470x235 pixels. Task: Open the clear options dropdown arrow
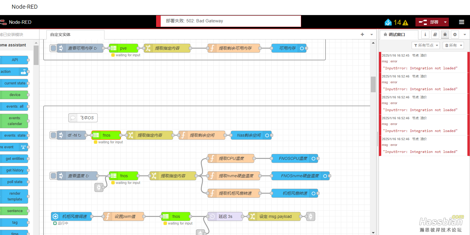(461, 45)
